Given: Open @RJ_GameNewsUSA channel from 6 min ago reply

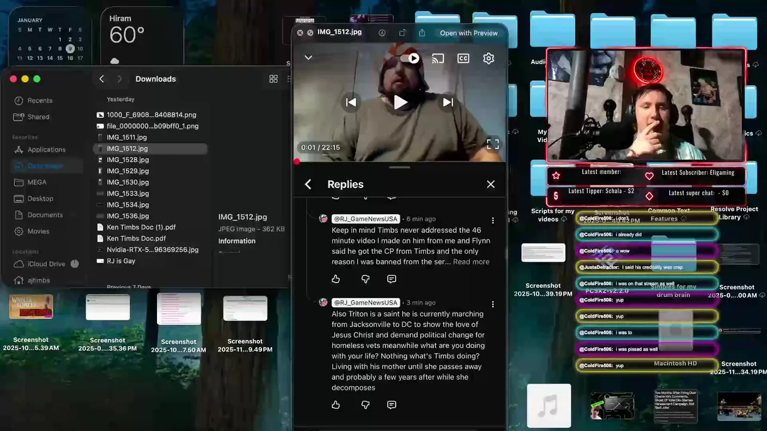Looking at the screenshot, I should [x=366, y=219].
